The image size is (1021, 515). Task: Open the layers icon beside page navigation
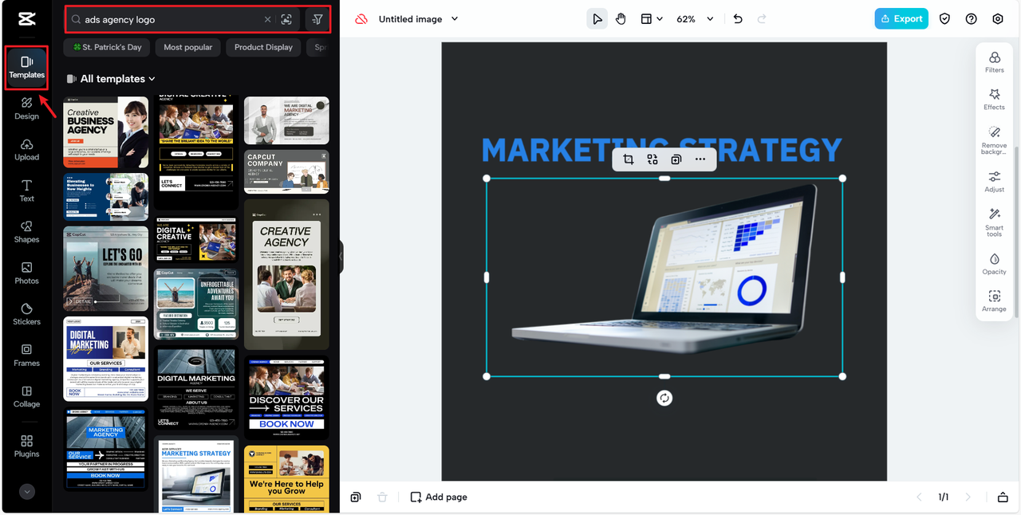point(1003,497)
